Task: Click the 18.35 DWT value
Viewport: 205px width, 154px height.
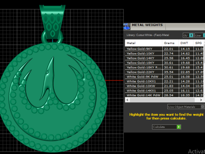Action: point(185,95)
